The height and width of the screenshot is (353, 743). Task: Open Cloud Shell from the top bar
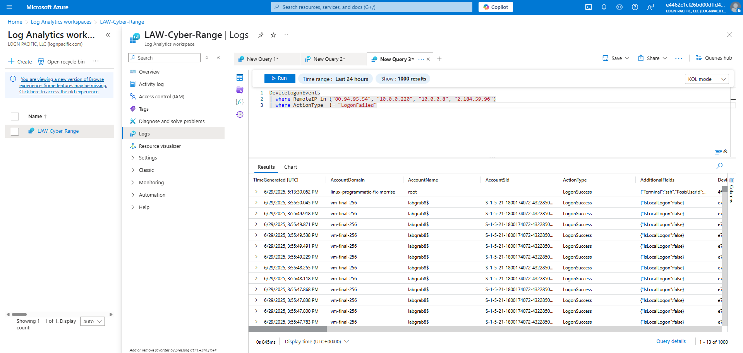tap(589, 7)
